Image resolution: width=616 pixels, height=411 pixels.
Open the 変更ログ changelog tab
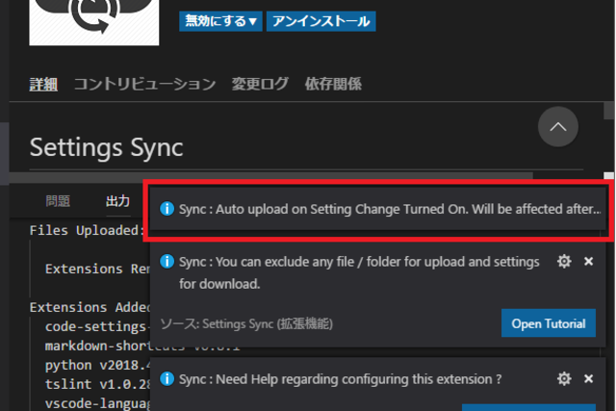tap(260, 84)
